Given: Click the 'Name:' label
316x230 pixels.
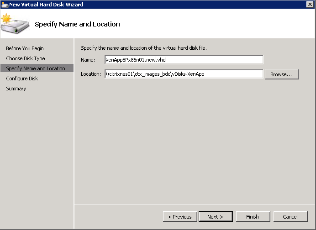Looking at the screenshot, I should click(88, 60).
